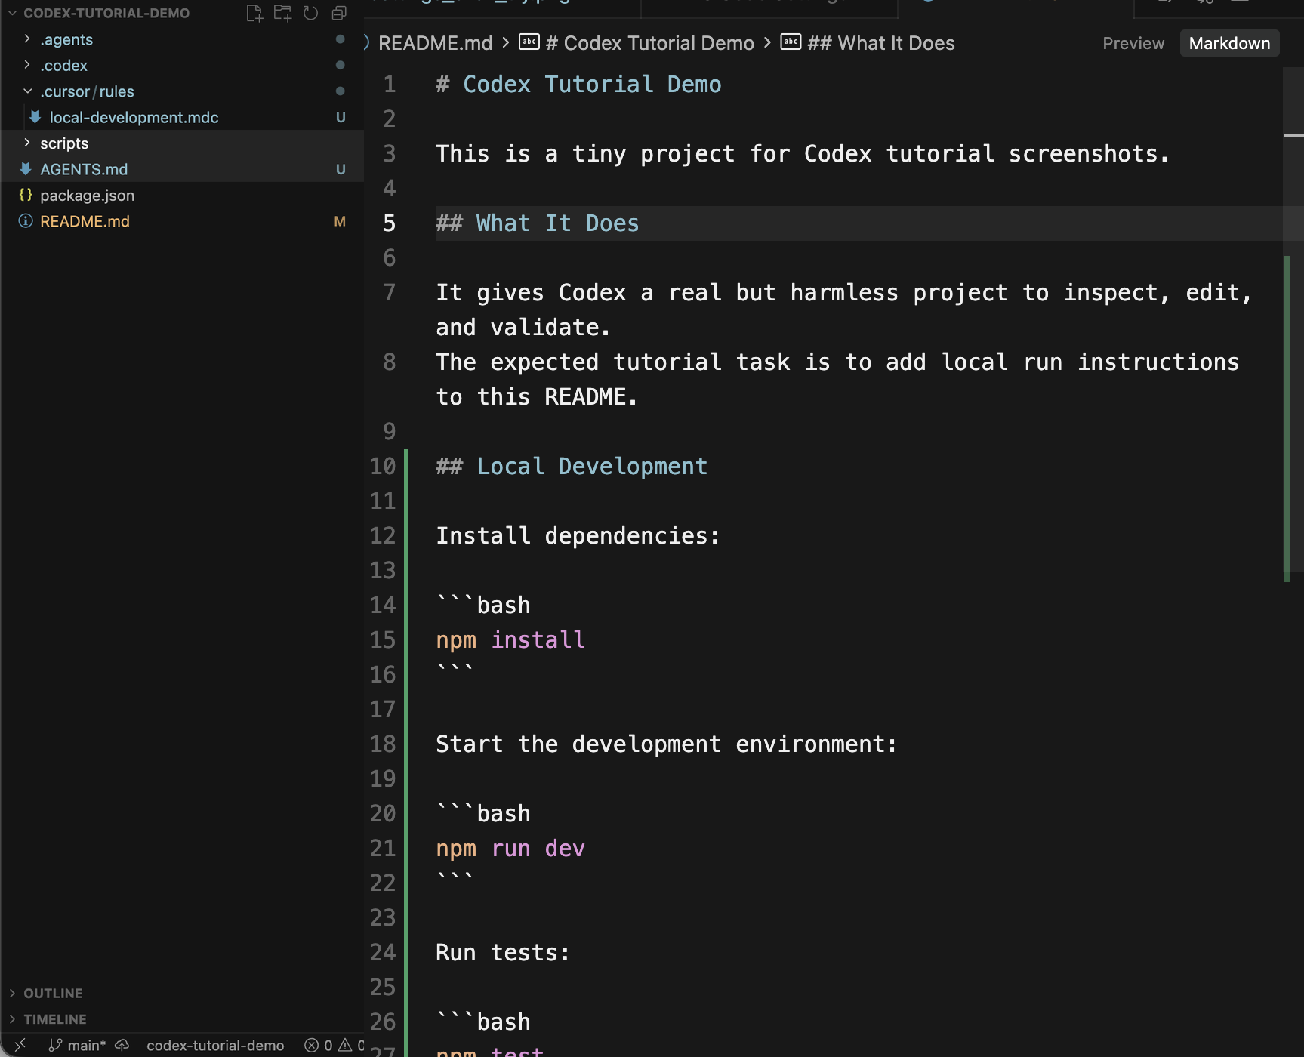Open package.json from the explorer
1304x1057 pixels.
[x=87, y=195]
